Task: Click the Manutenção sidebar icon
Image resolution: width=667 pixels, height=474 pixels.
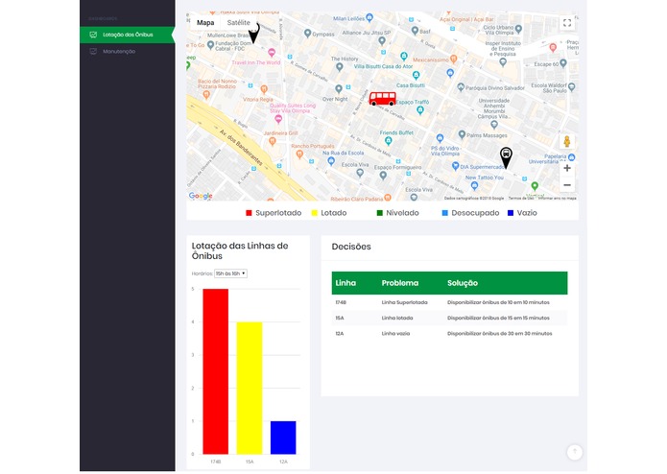Action: tap(93, 52)
